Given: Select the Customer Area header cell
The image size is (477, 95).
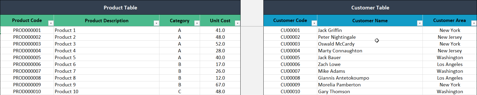Looking at the screenshot, I should tap(450, 20).
